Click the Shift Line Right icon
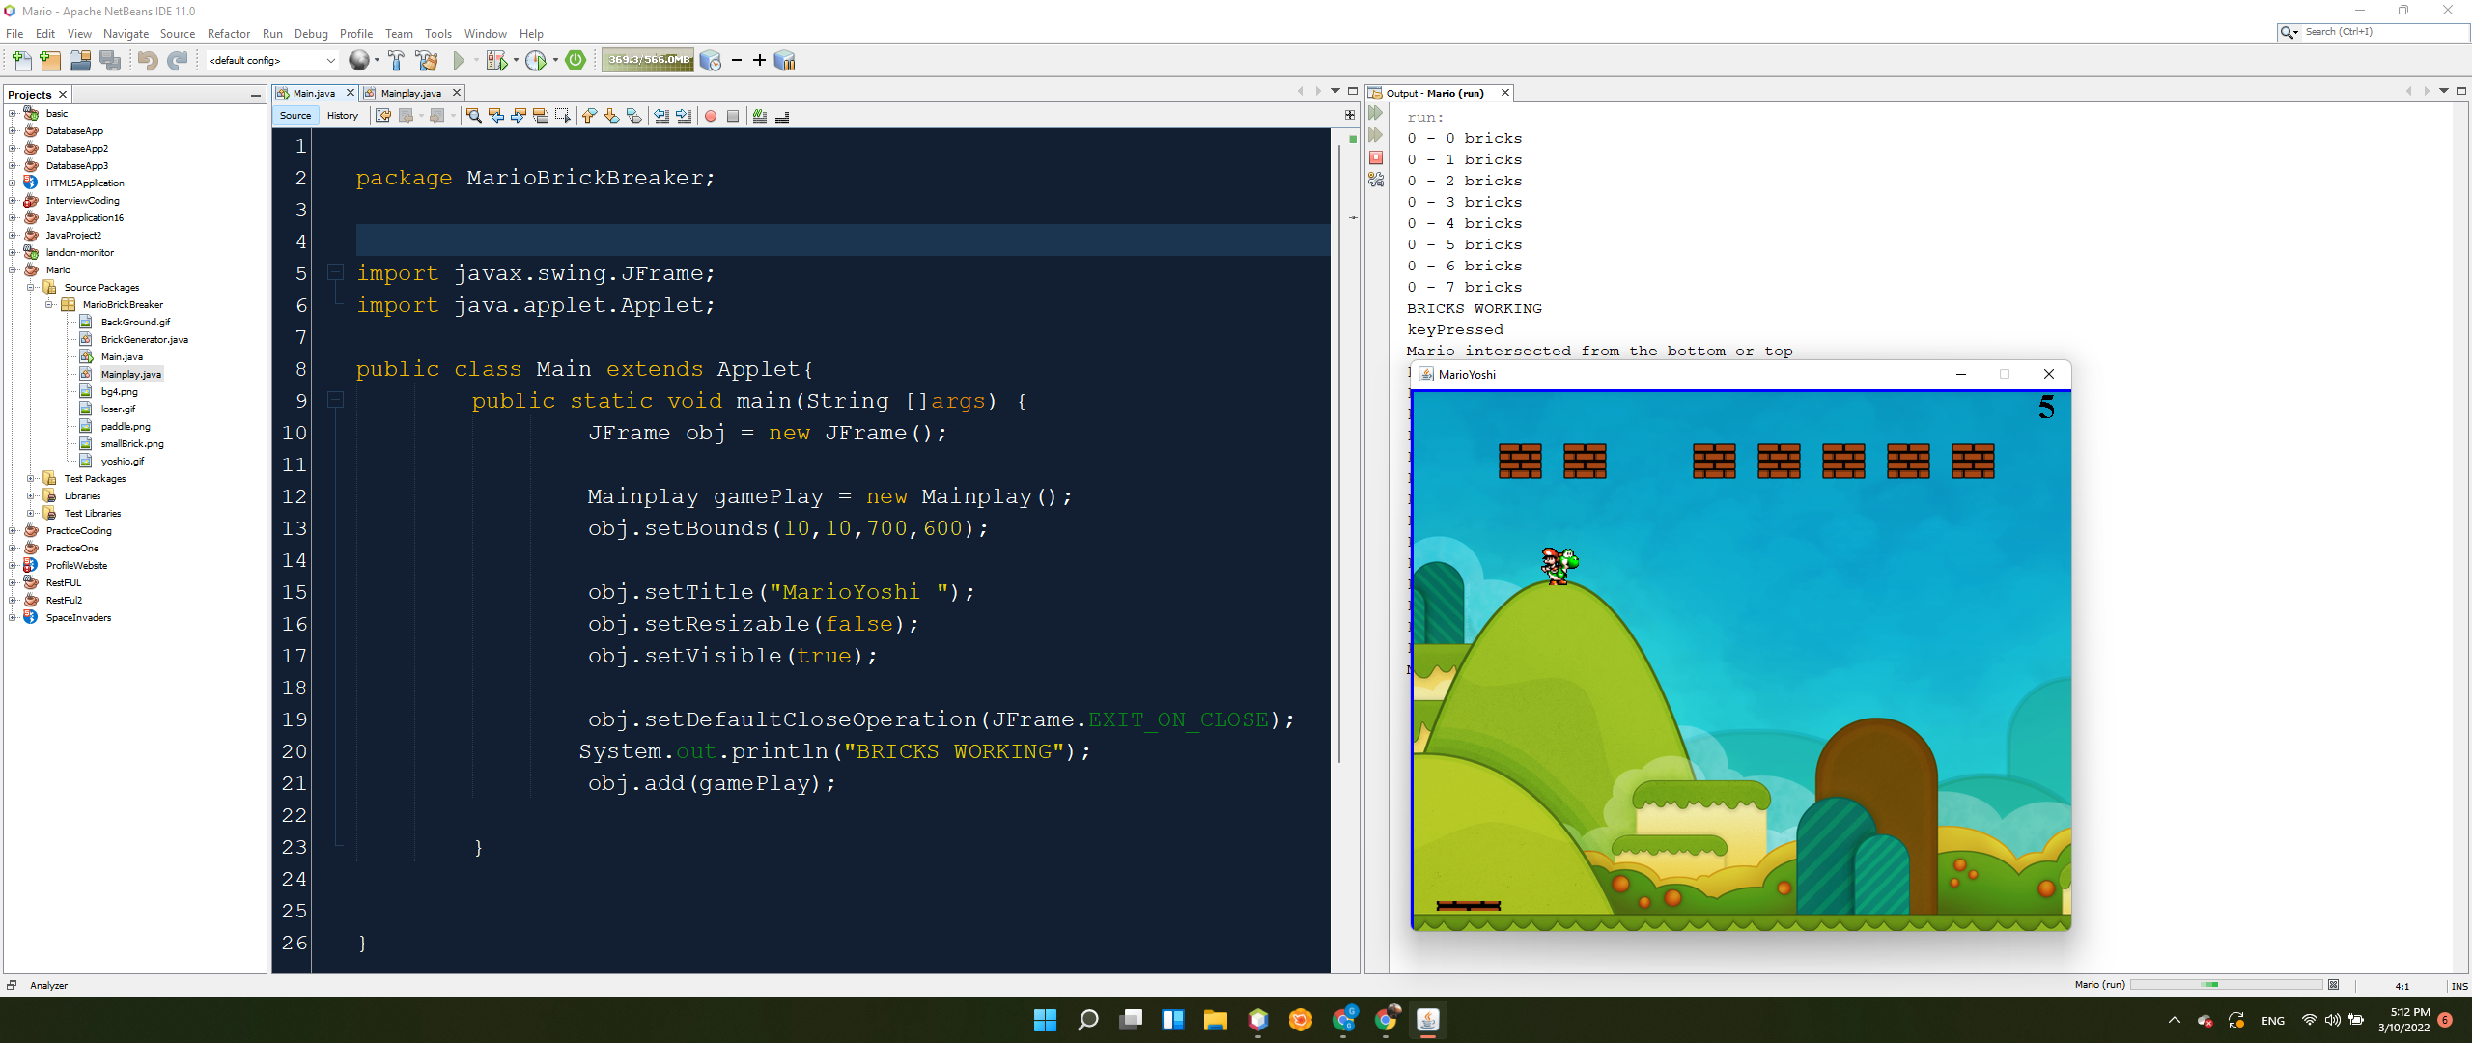Screen dimensions: 2472x1043 tap(684, 116)
